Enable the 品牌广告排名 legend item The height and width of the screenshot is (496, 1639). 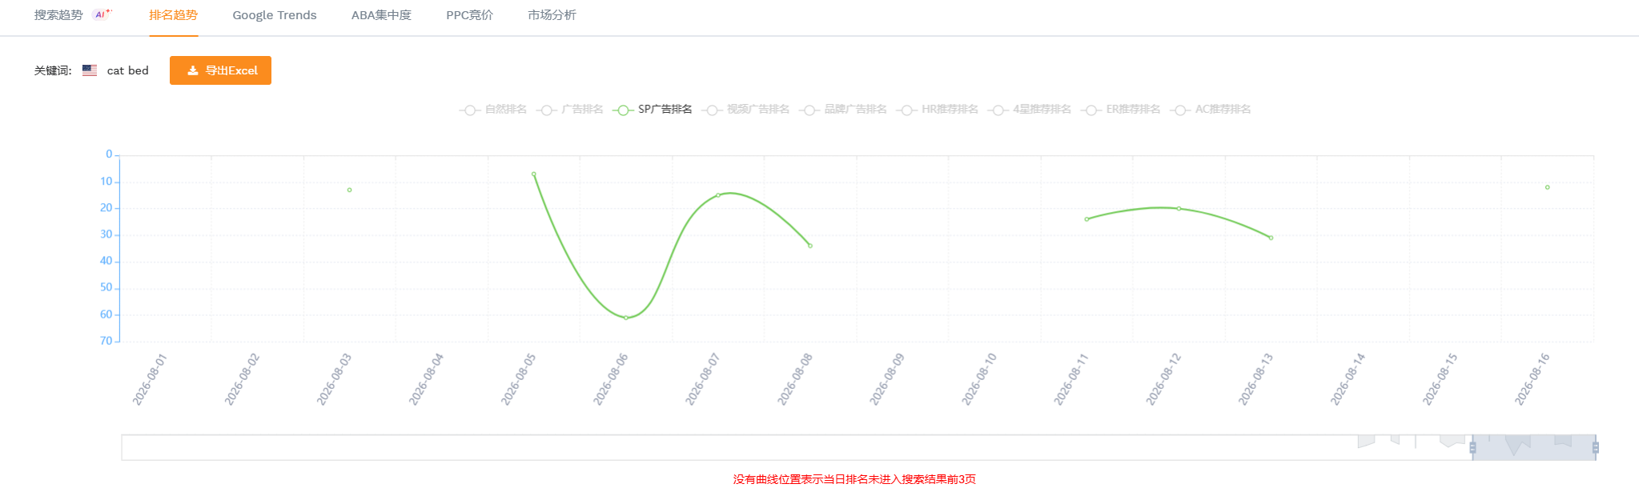click(843, 110)
